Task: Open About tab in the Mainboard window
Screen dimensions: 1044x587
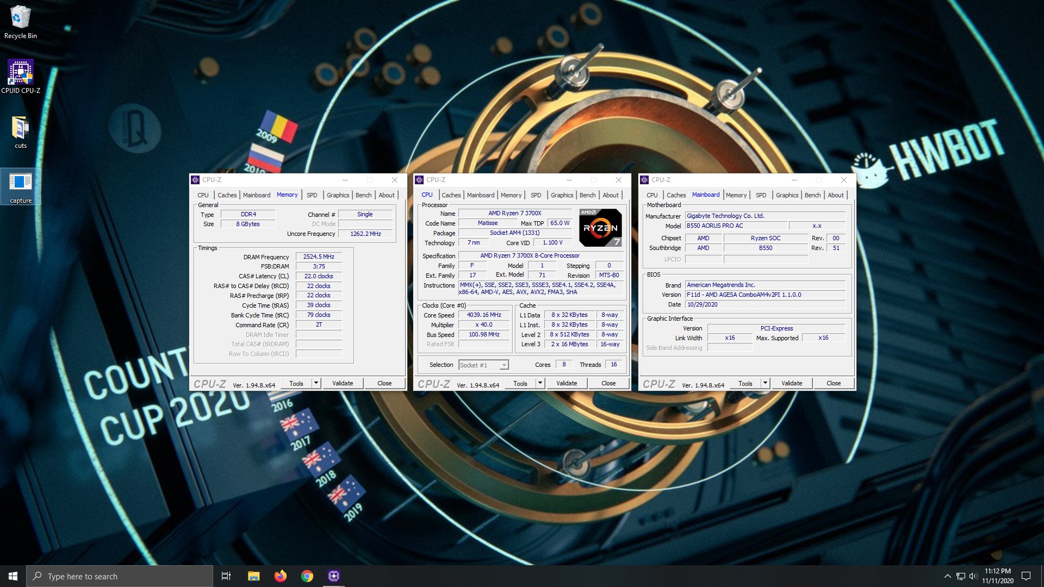Action: coord(836,195)
